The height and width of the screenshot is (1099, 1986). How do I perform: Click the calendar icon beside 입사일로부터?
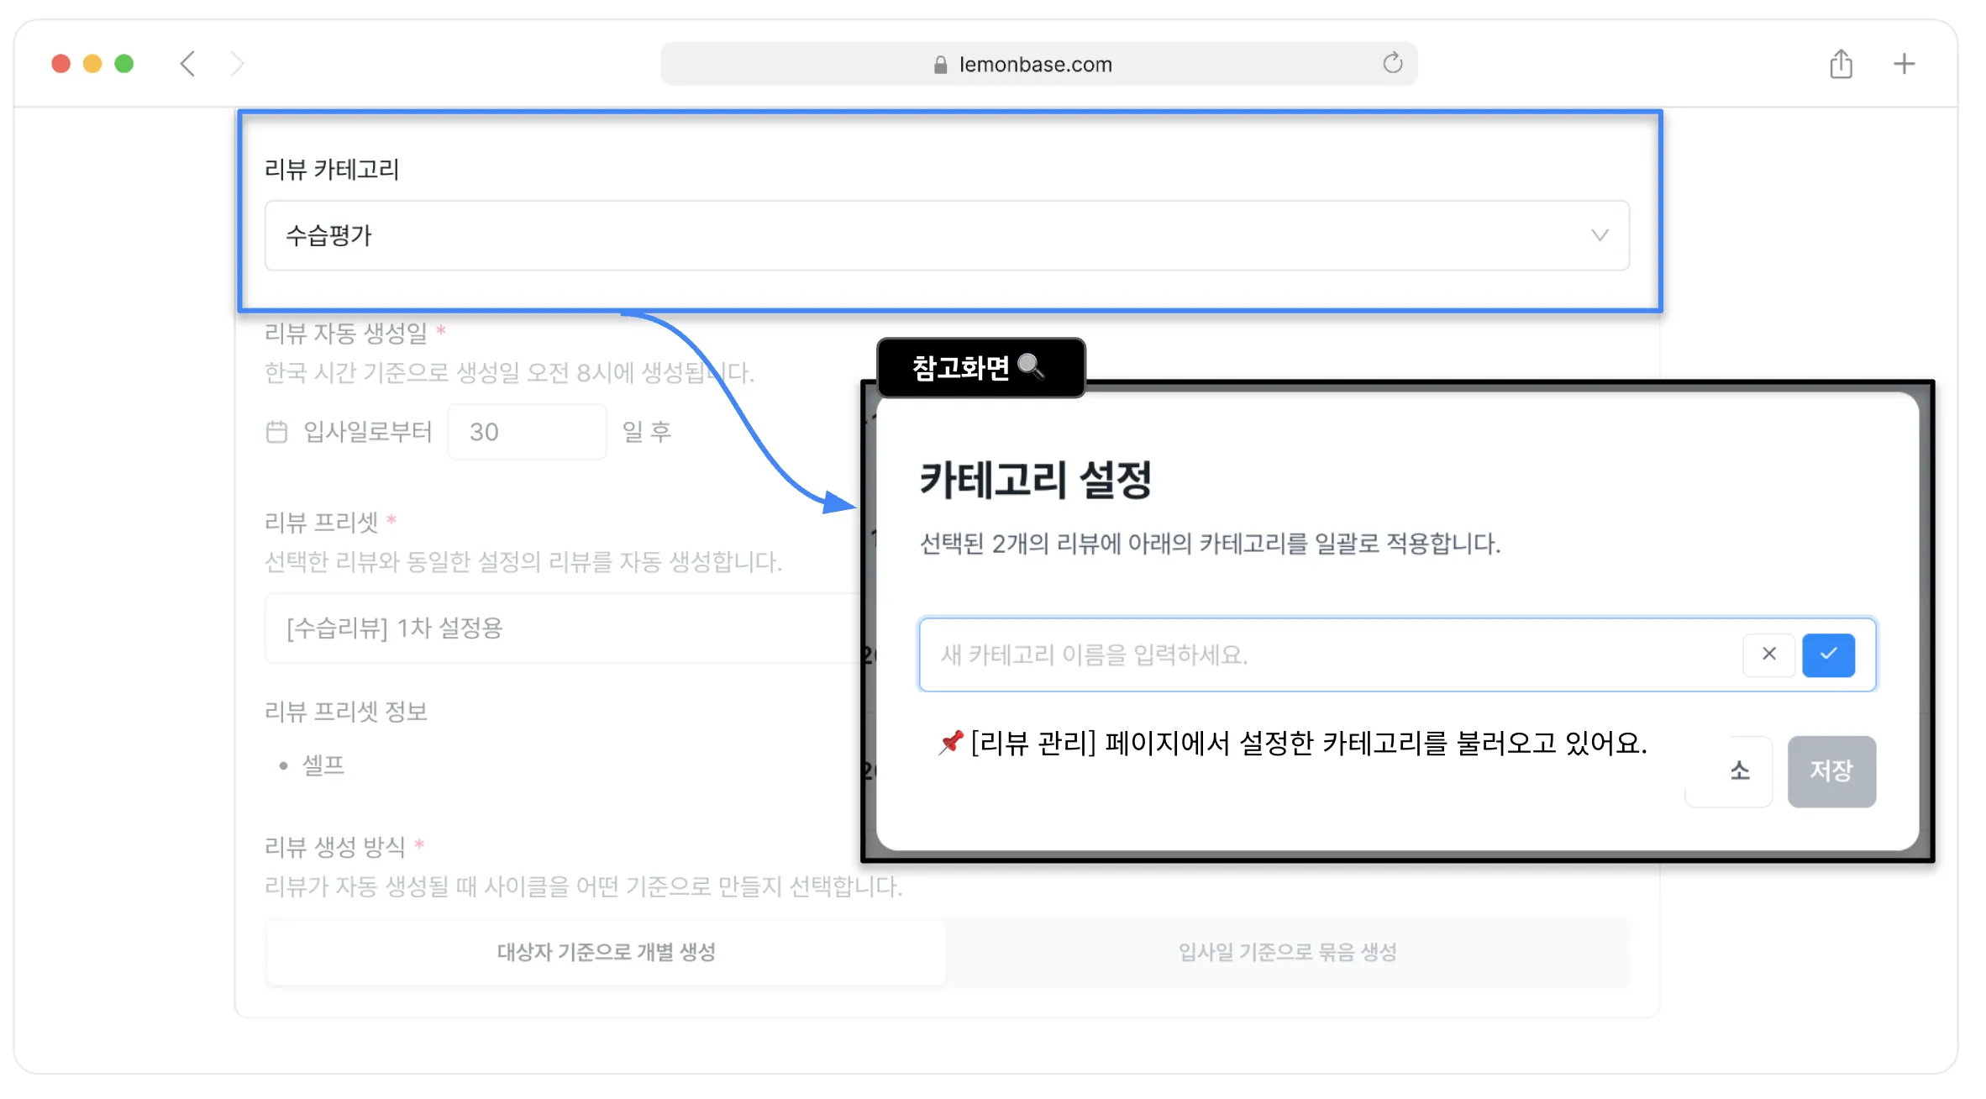276,432
